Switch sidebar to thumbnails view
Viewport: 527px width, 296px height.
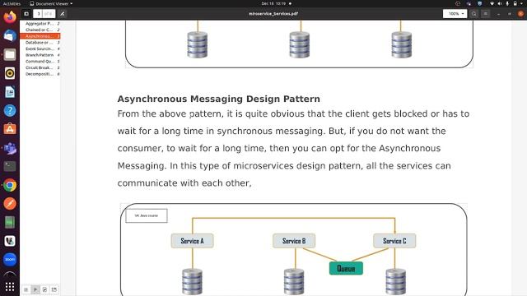(26, 289)
